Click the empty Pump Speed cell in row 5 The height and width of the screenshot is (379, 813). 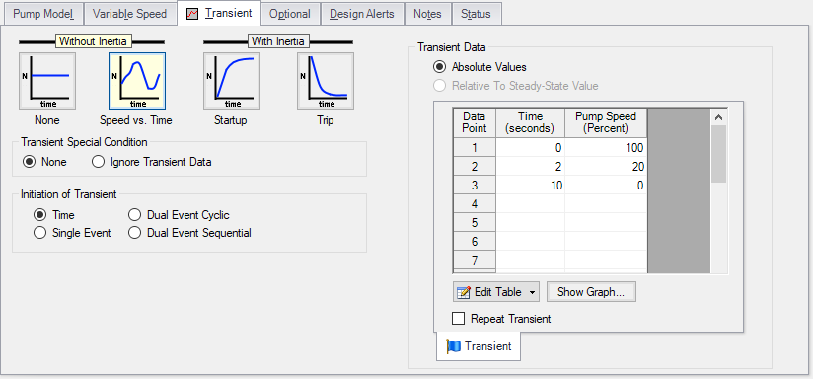pyautogui.click(x=606, y=222)
